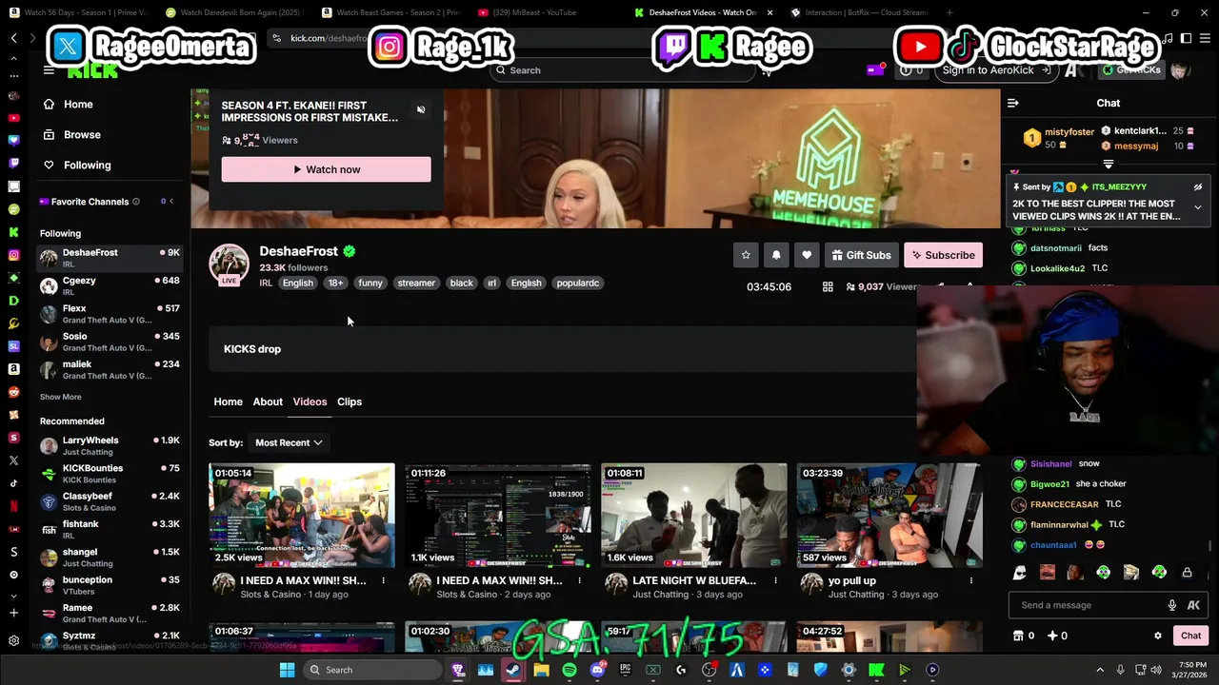1219x685 pixels.
Task: Open browser sidebar settings gear
Action: pos(13,641)
